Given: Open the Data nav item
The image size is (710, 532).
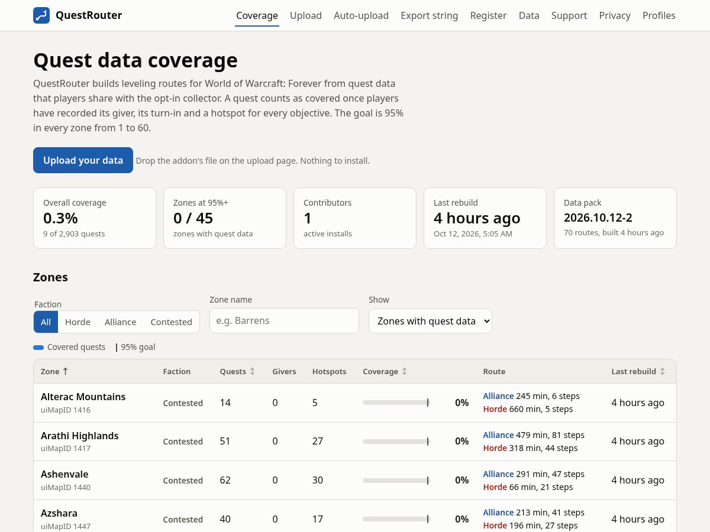Looking at the screenshot, I should tap(529, 16).
